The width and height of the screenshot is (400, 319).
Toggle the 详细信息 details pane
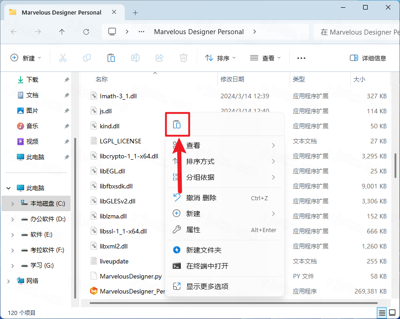point(368,58)
